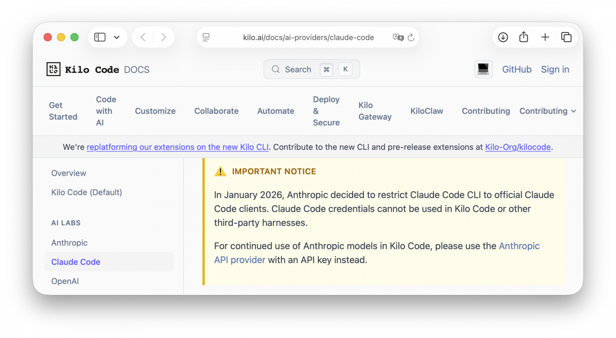Show the tab overview icon

[566, 37]
